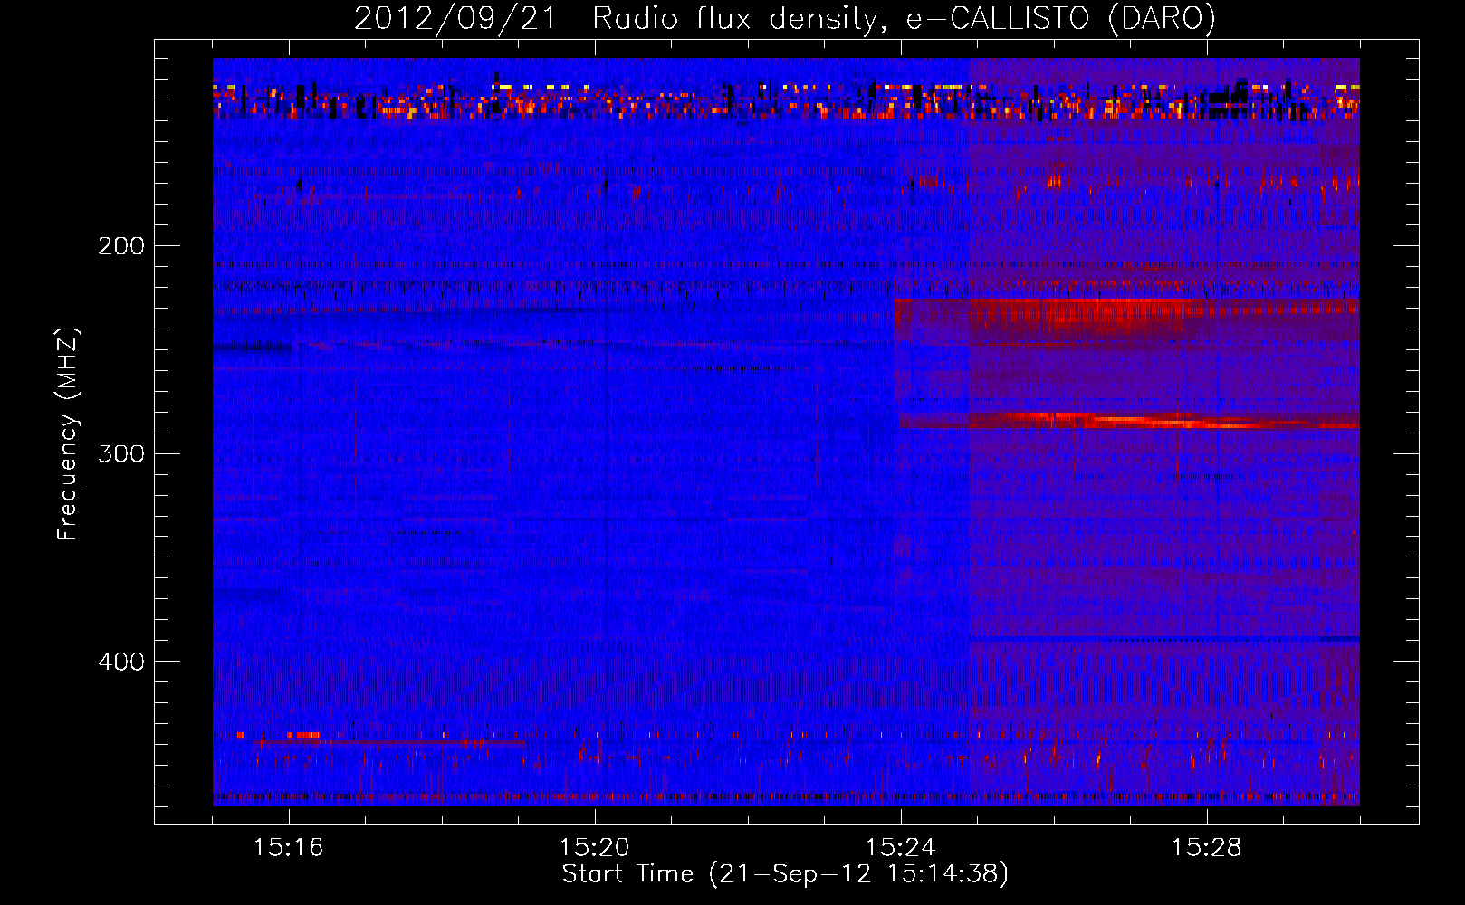The width and height of the screenshot is (1465, 905).
Task: Click the 200 frequency tick label
Action: pyautogui.click(x=121, y=246)
